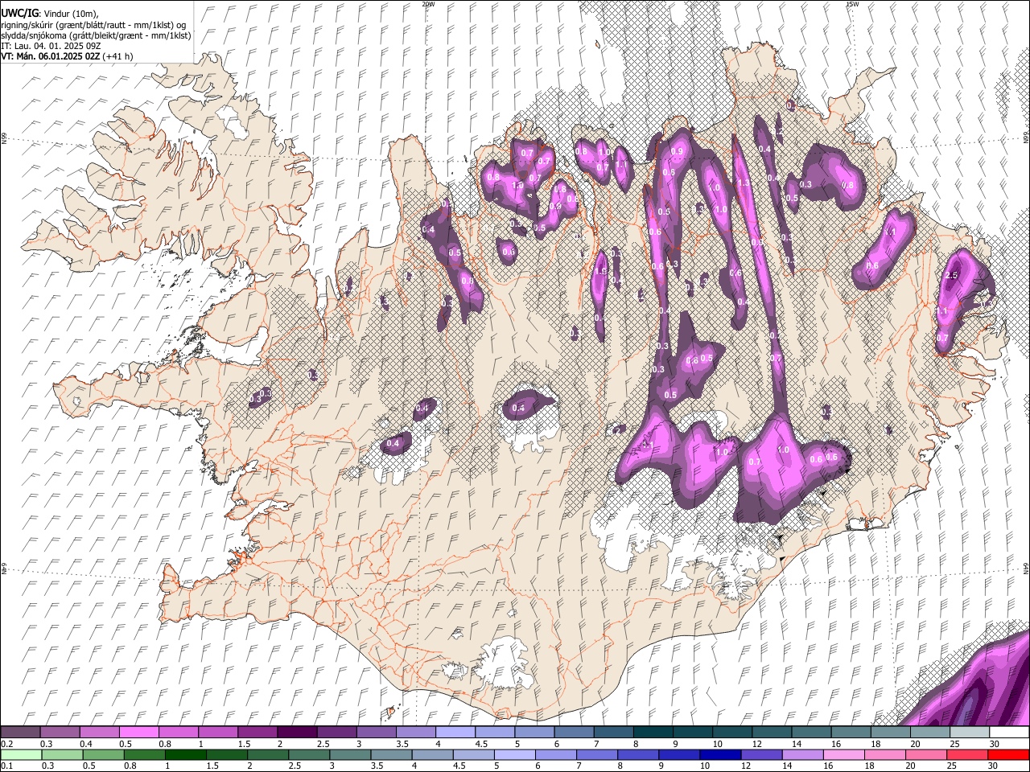This screenshot has height=772, width=1030.
Task: Click the '0.1' label under the bottom legend row
Action: (6, 766)
